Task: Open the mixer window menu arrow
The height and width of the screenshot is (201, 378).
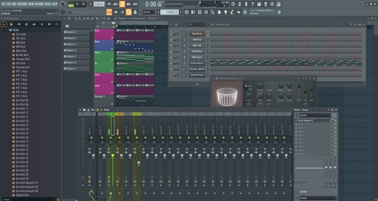Action: coord(80,110)
